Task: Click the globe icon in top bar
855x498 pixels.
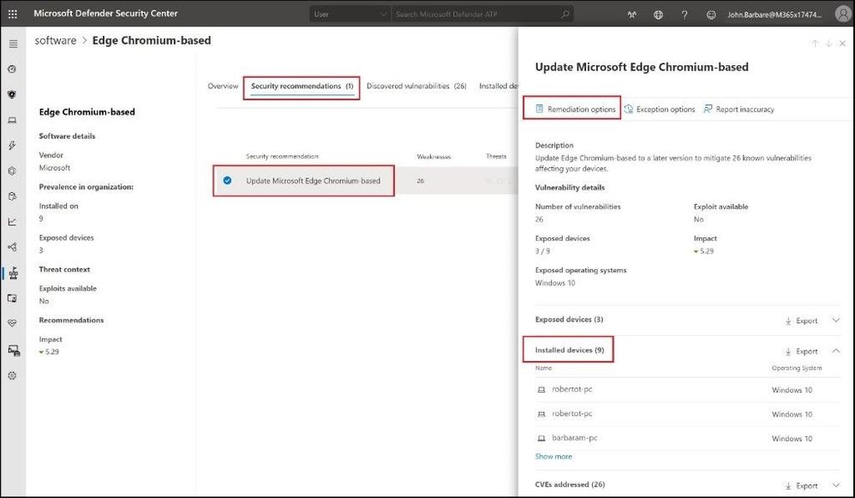Action: [x=658, y=15]
